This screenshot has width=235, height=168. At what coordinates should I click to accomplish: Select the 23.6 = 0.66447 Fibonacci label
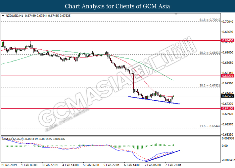(210, 126)
